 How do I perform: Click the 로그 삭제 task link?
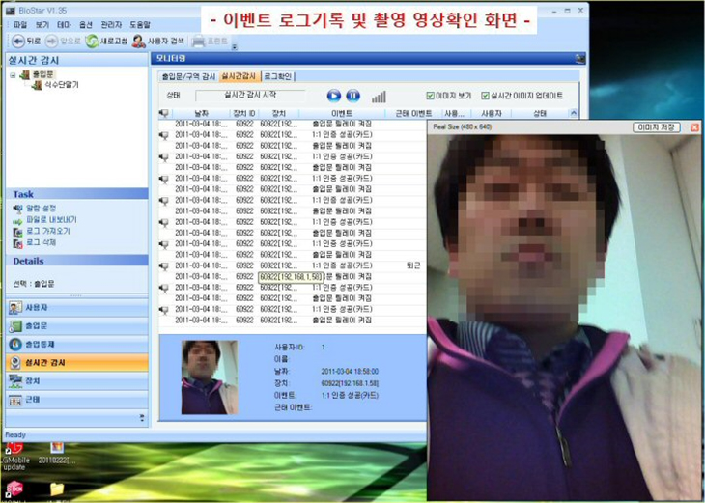click(46, 242)
